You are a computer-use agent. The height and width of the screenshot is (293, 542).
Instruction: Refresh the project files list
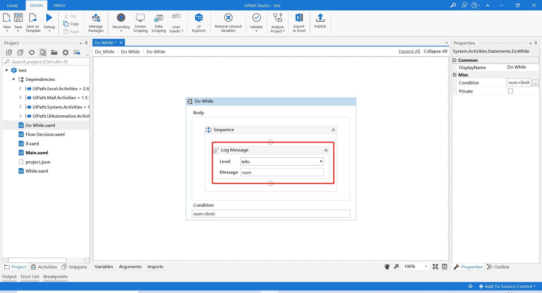(x=32, y=52)
